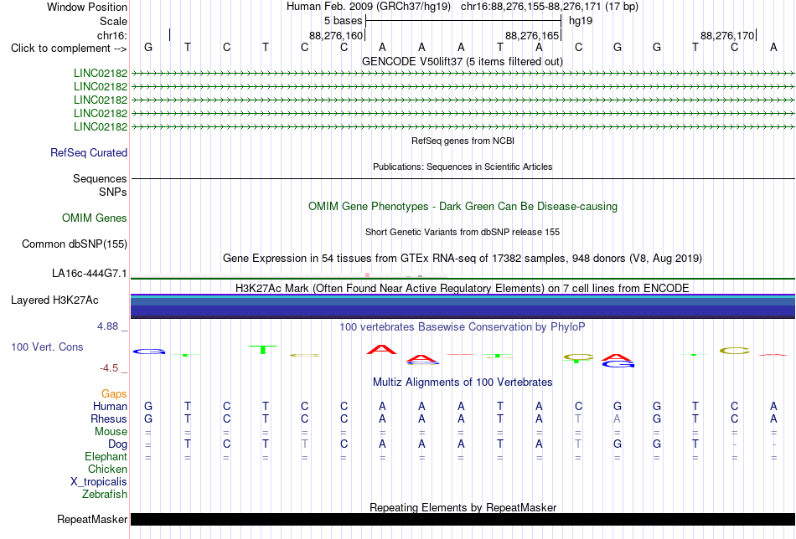Open the Short Genetic Variants from dbSNP title
Viewport: 796px width, 539px height.
(463, 232)
